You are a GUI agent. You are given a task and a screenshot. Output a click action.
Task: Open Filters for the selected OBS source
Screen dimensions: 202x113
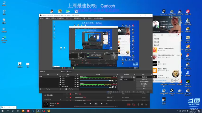[x=69, y=72]
